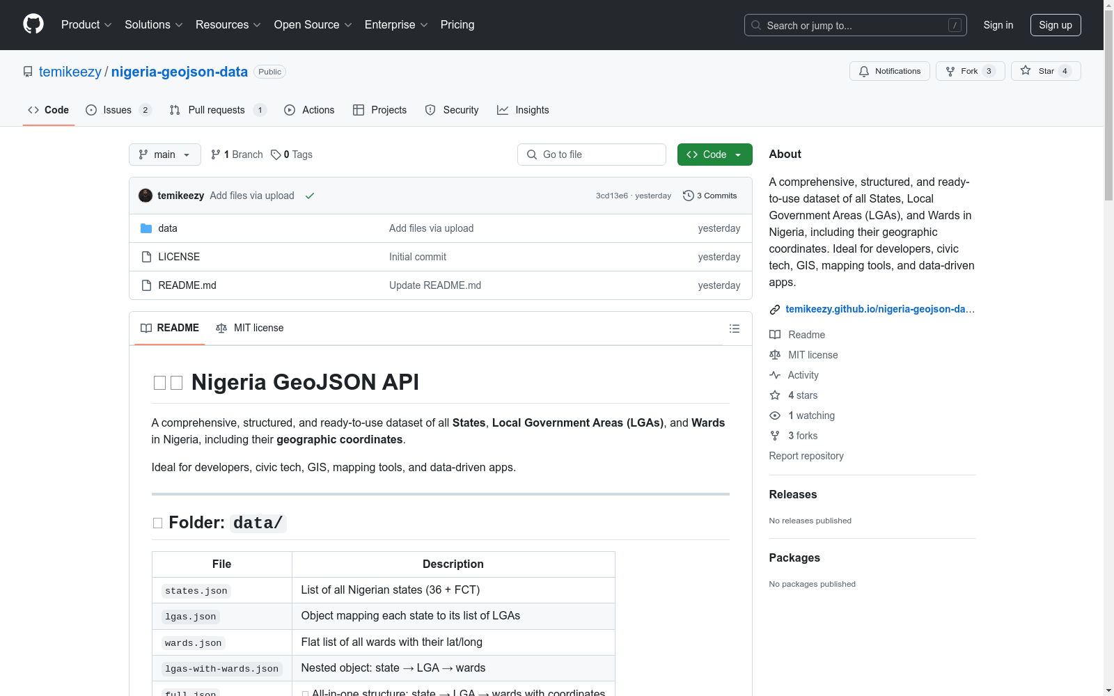Click the MIT license scale icon in About
The width and height of the screenshot is (1114, 696).
[x=775, y=355]
